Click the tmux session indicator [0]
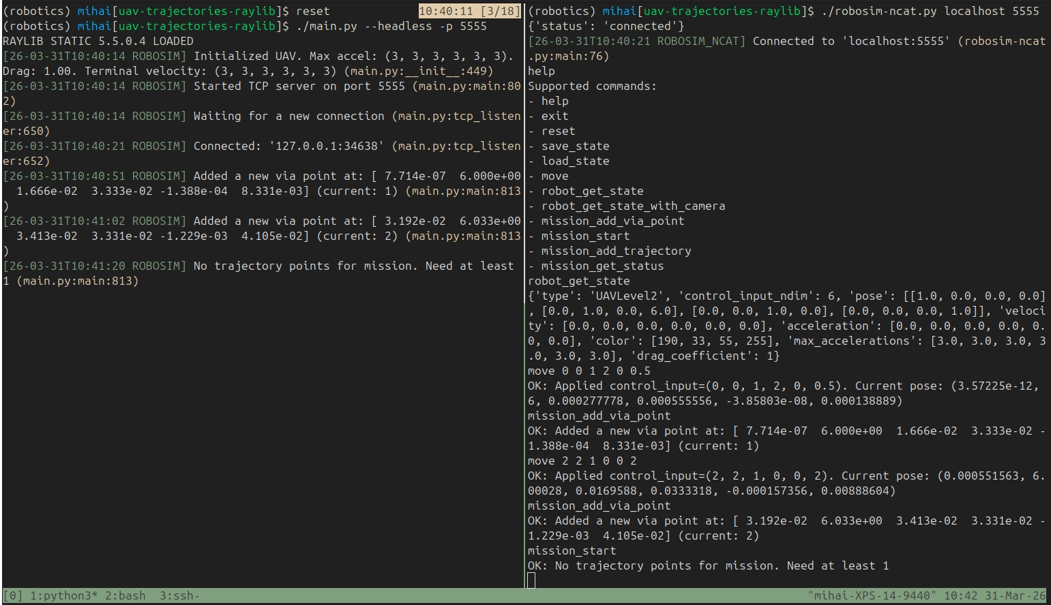This screenshot has height=605, width=1051. [13, 595]
